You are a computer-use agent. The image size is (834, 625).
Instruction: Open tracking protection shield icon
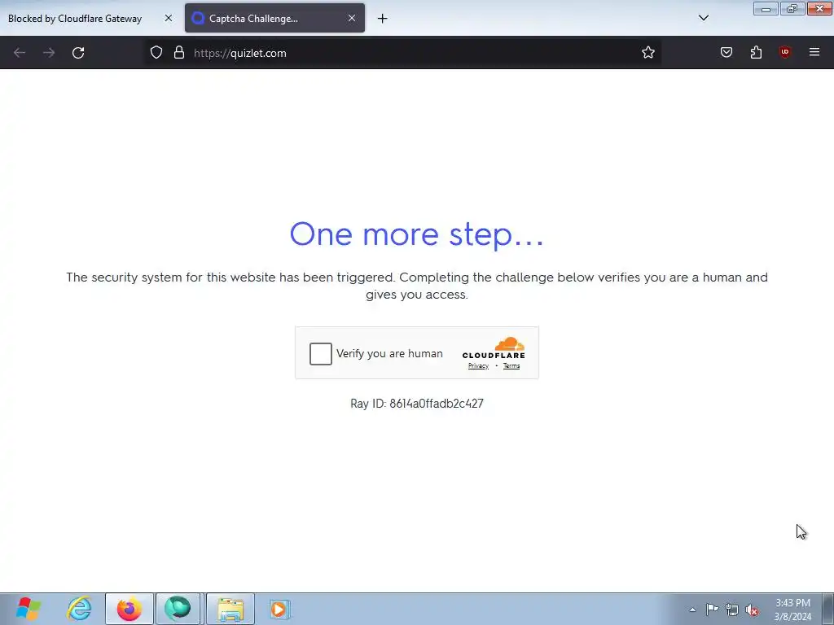coord(156,52)
